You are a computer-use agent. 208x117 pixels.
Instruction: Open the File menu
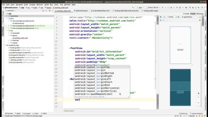pyautogui.click(x=4, y=5)
